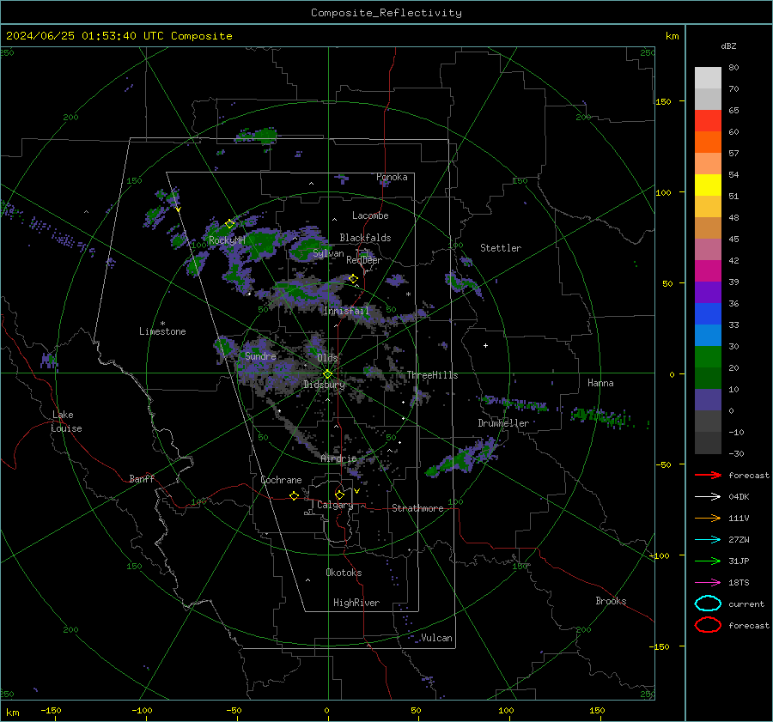Click the Cochrane label

281,480
